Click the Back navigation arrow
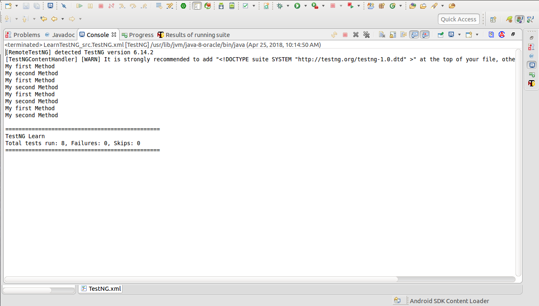 (x=54, y=19)
